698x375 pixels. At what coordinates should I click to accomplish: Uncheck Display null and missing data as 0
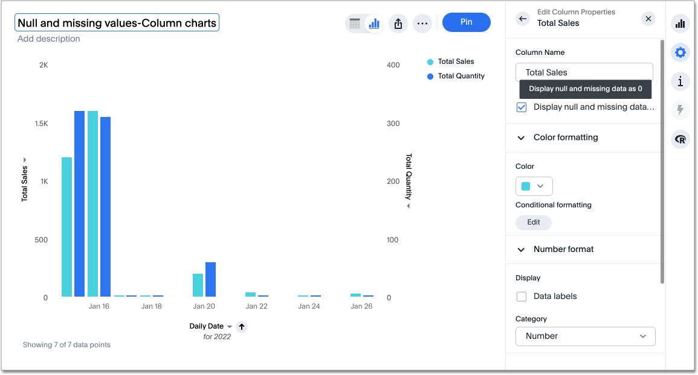[522, 107]
